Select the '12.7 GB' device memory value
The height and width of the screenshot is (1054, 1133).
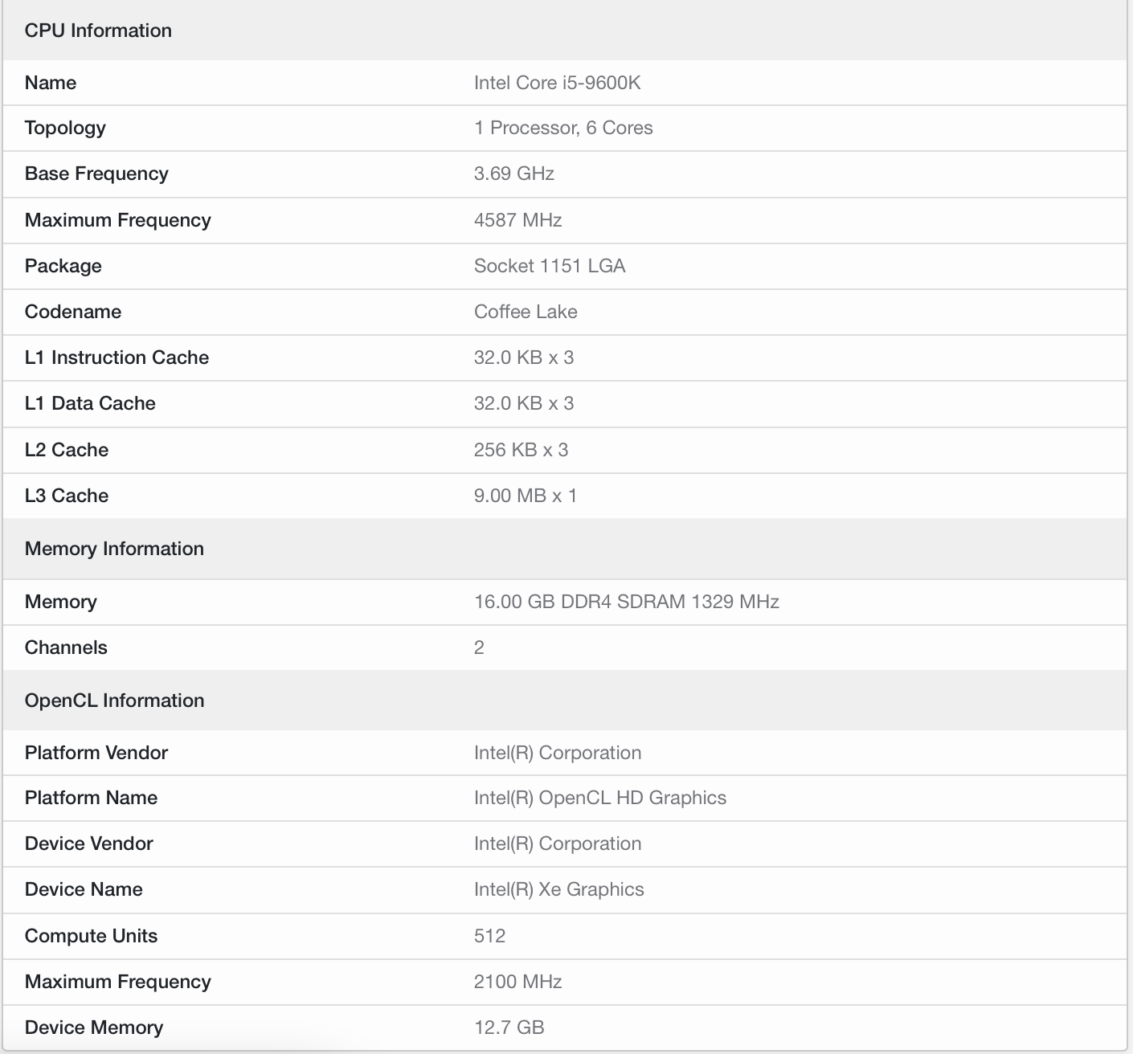509,1027
